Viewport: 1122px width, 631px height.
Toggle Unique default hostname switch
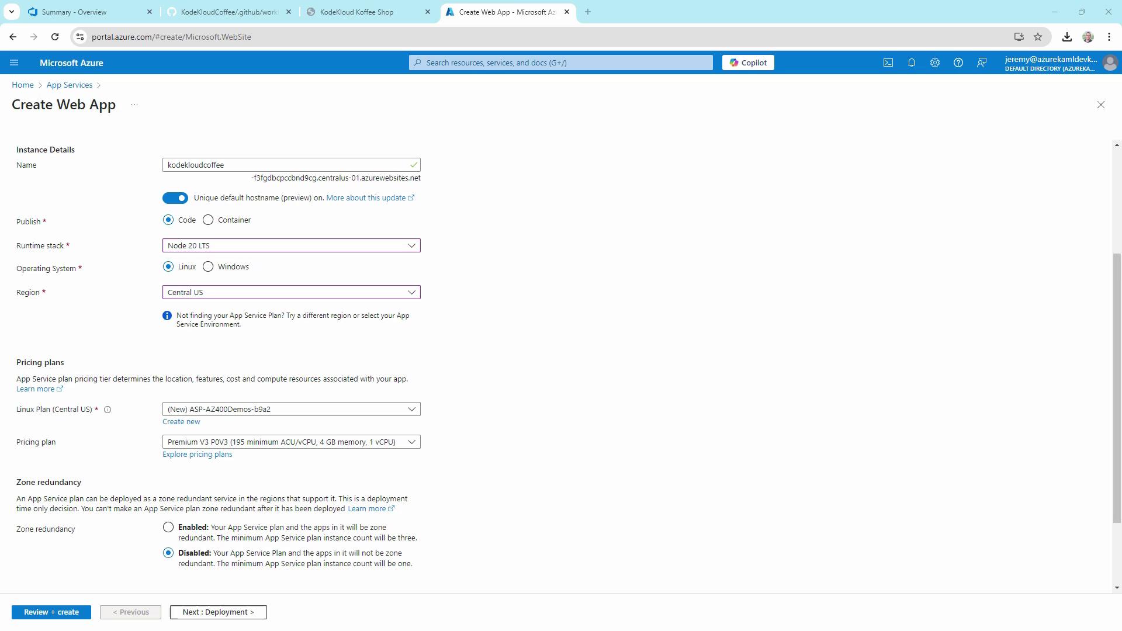pyautogui.click(x=175, y=198)
